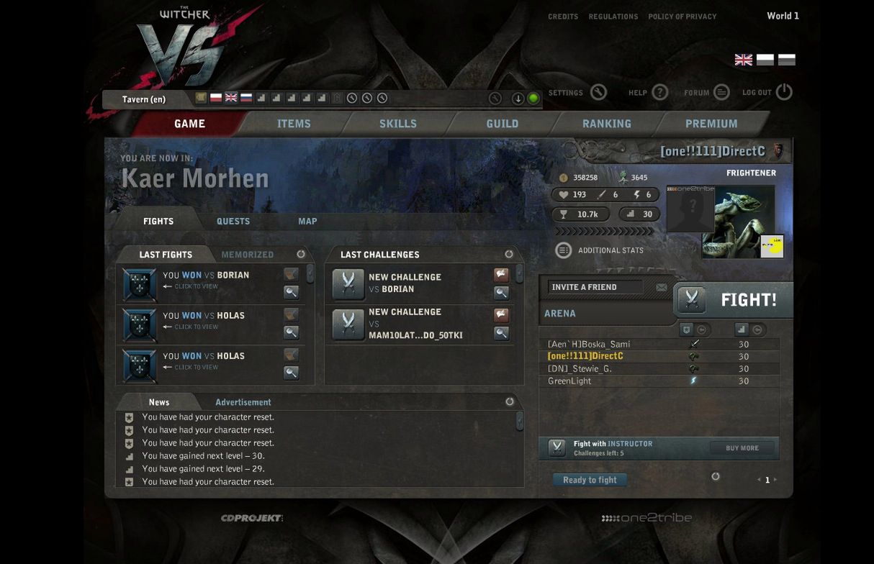The image size is (874, 564).
Task: Go to previous arena page arrow
Action: tap(759, 480)
